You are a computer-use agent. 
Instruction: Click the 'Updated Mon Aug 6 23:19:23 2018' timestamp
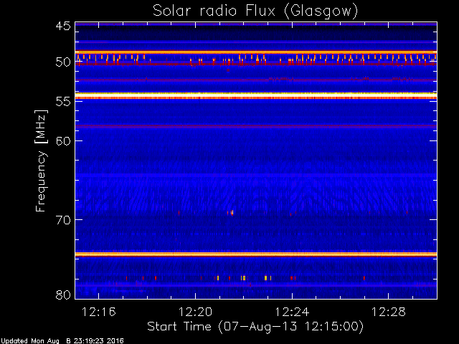point(62,341)
